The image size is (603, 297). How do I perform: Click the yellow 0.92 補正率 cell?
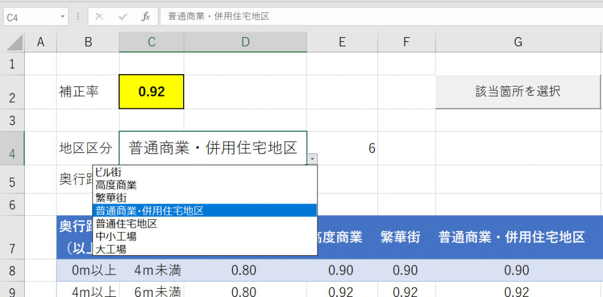pyautogui.click(x=151, y=92)
